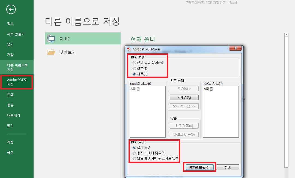Close the Acrobat PDFMaker dialog
The width and height of the screenshot is (295, 178).
point(235,48)
